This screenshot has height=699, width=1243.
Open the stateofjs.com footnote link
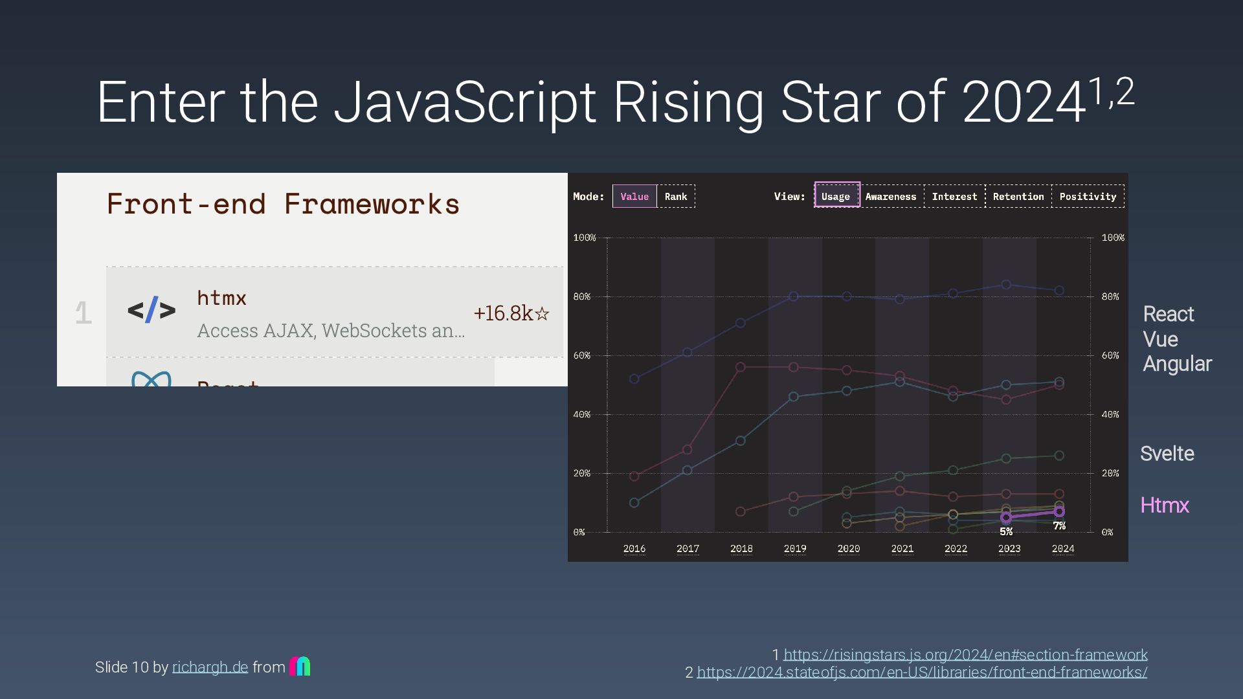pyautogui.click(x=922, y=672)
